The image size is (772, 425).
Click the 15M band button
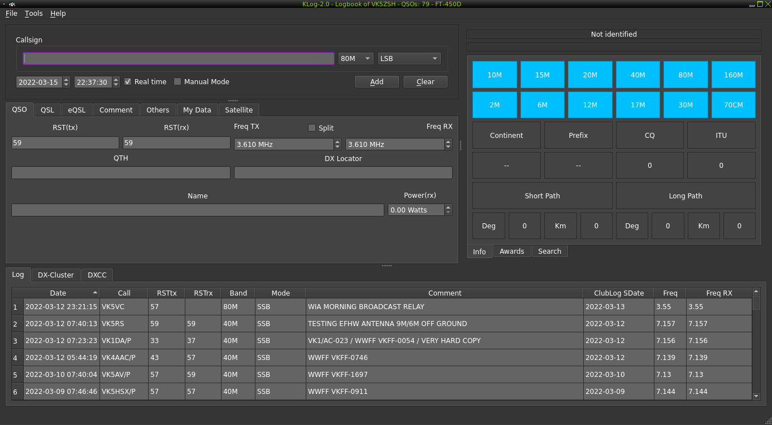pyautogui.click(x=543, y=75)
